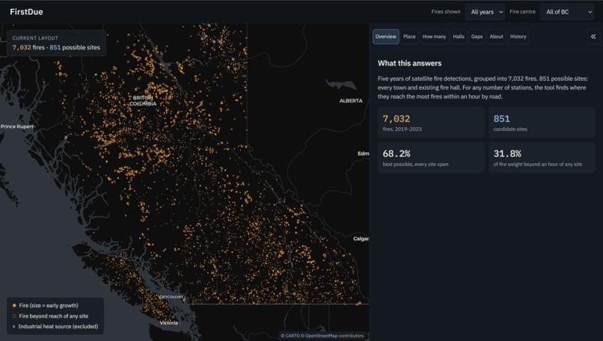
Task: Click the 851 candidate sites stat card
Action: (542, 123)
